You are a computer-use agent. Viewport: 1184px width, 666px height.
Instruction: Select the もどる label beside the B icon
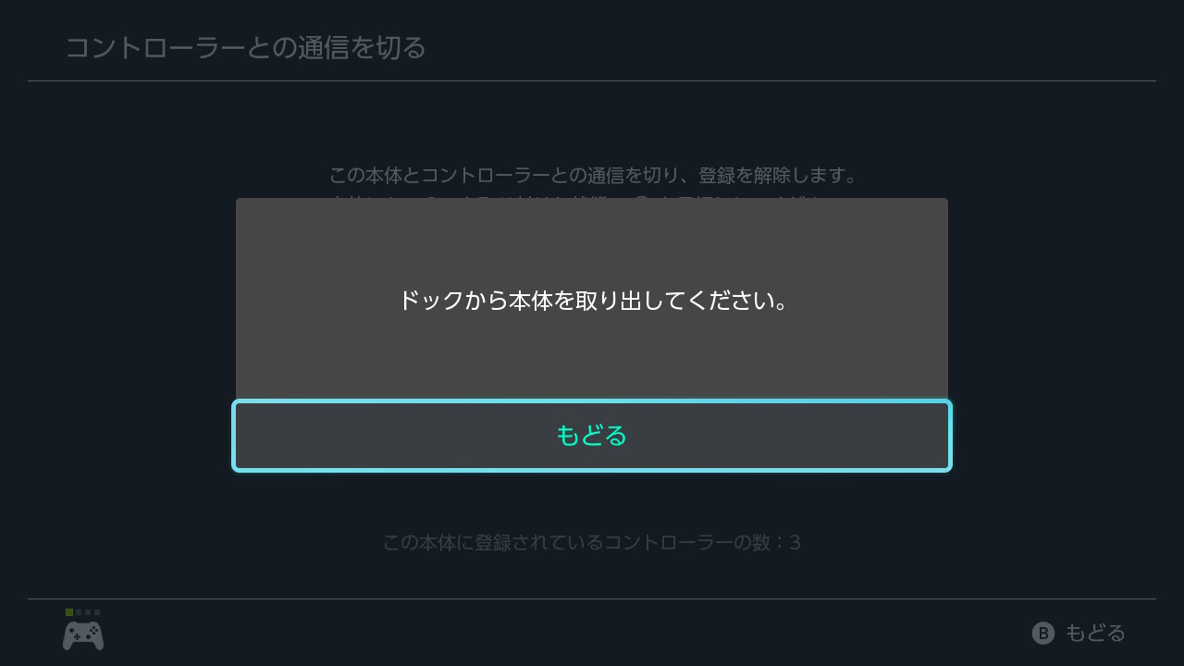pos(1095,633)
